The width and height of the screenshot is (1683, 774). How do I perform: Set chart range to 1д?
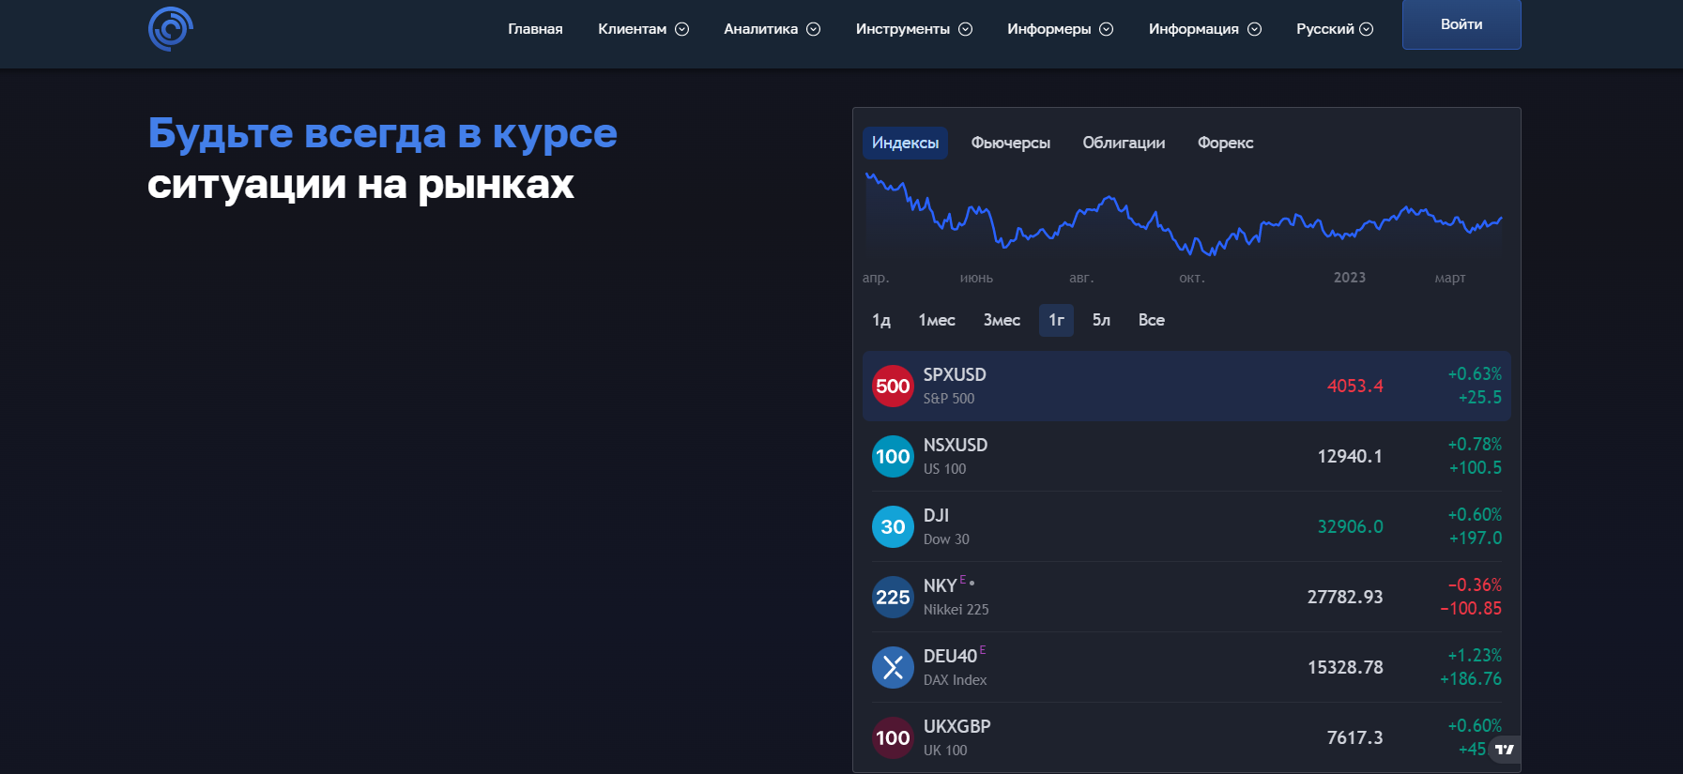click(x=881, y=320)
